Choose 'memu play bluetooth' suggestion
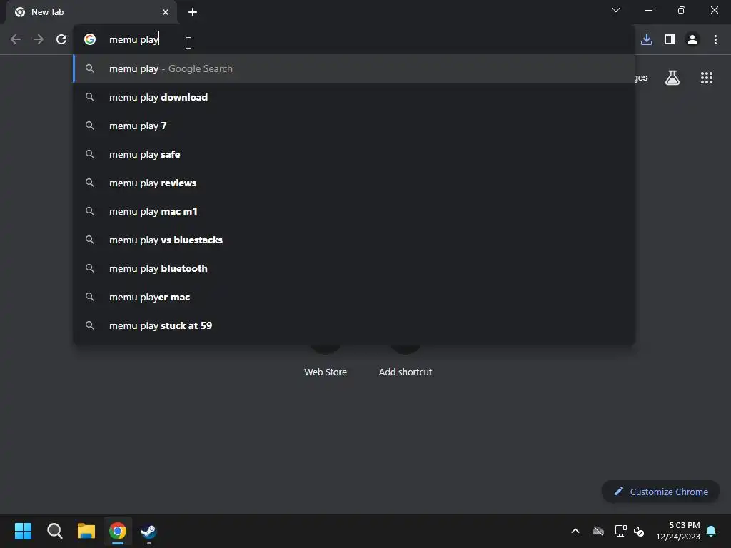Viewport: 731px width, 548px height. click(x=354, y=268)
